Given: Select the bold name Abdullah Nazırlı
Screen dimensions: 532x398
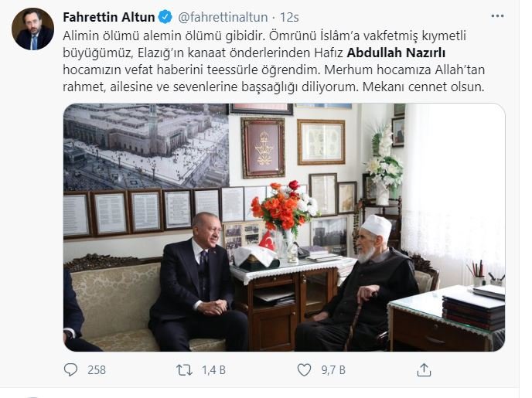Looking at the screenshot, I should point(396,53).
